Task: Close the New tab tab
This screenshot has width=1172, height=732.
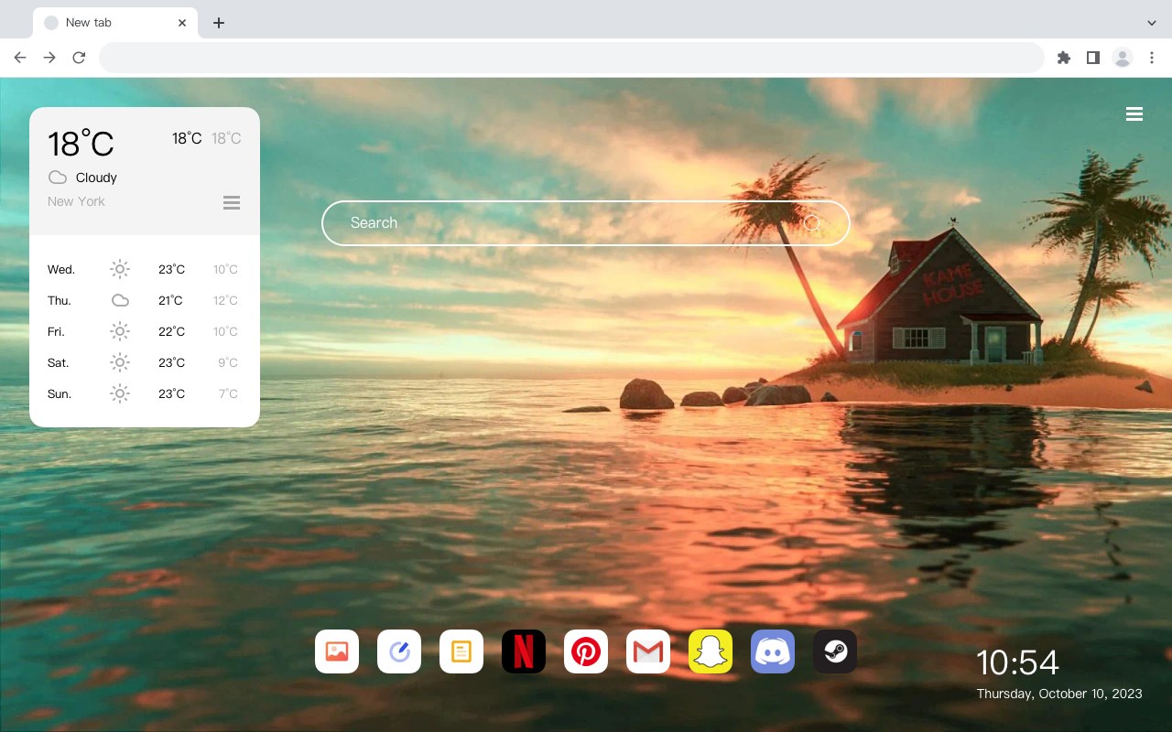Action: [182, 23]
